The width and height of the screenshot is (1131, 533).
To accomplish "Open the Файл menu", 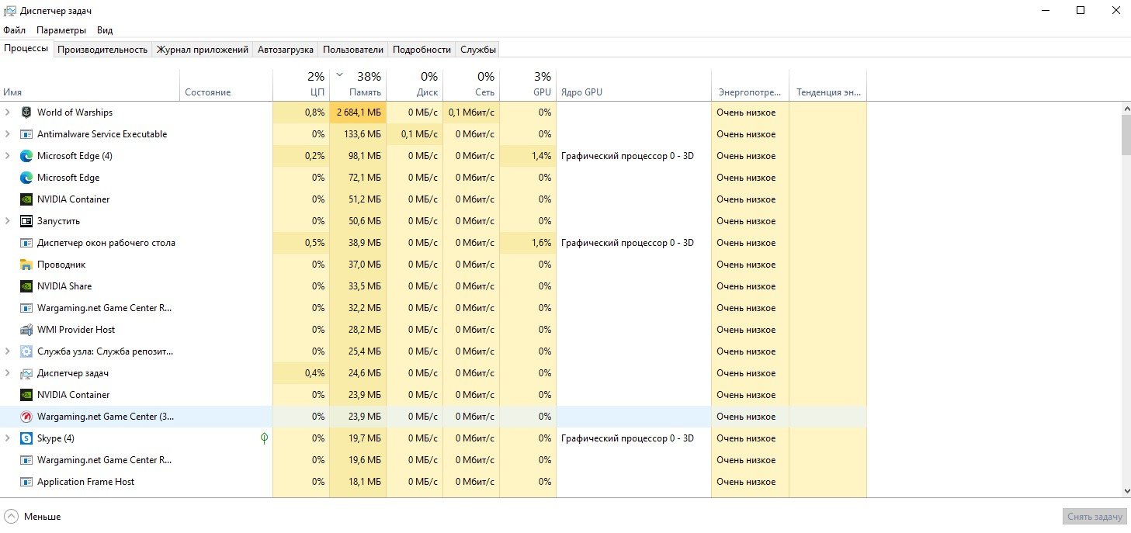I will (14, 30).
